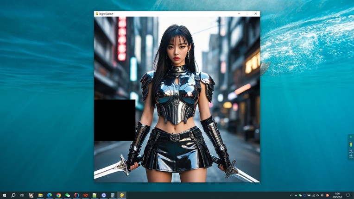Open the volume control in system tray
Screen dimensions: 354x199
click(318, 195)
